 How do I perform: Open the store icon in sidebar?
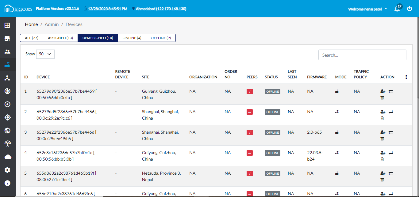tap(7, 38)
